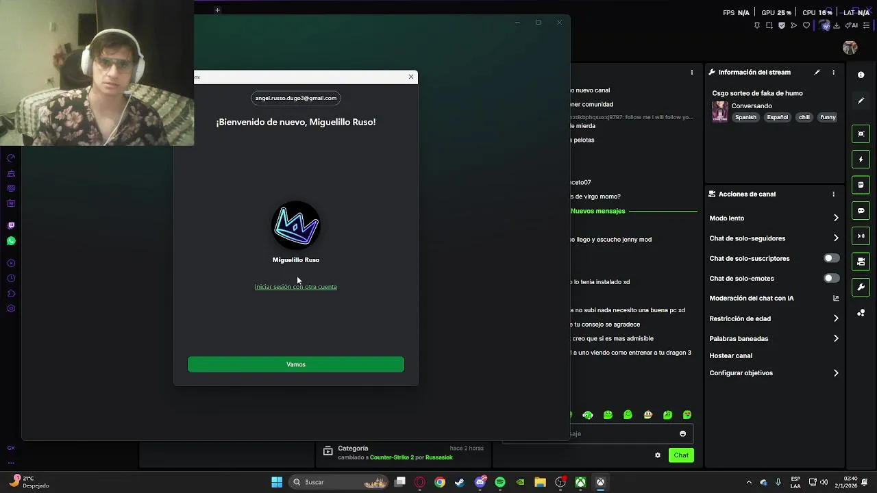Viewport: 877px width, 493px height.
Task: Click the pencil icon in the right rail
Action: click(x=861, y=101)
